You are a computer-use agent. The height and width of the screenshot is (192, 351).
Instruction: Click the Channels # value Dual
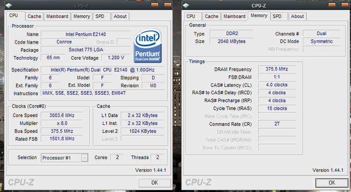coord(322,33)
